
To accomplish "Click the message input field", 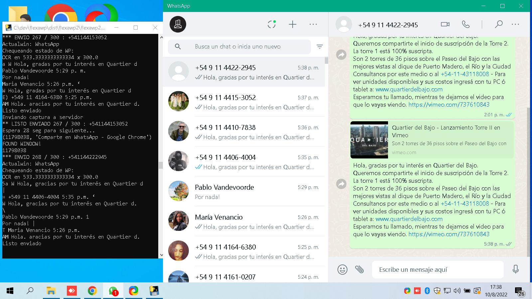I will (x=438, y=269).
